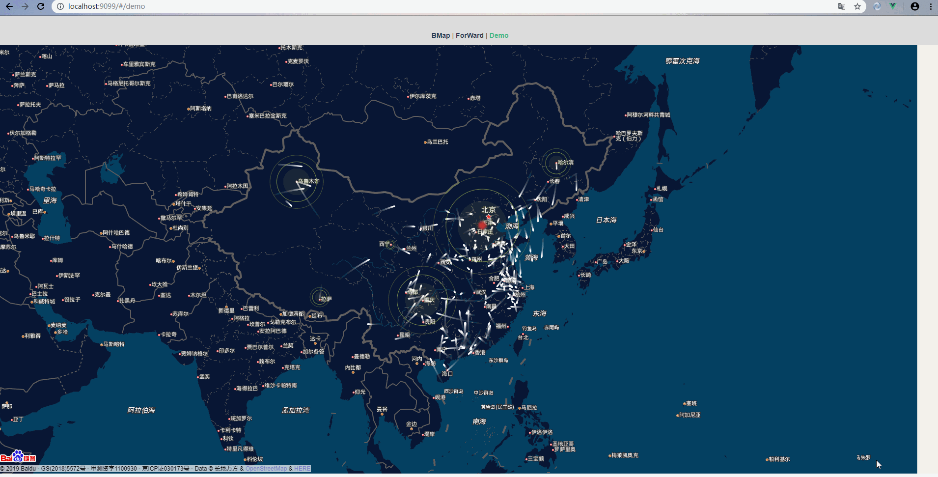The width and height of the screenshot is (938, 477).
Task: Click the red marker near 北京
Action: coord(483,225)
